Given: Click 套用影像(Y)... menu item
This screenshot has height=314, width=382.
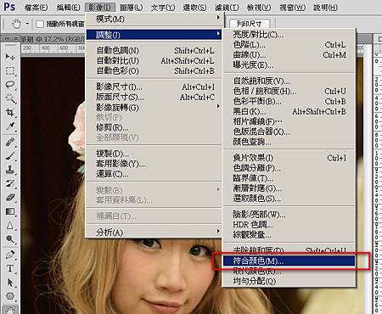Looking at the screenshot, I should pos(154,164).
